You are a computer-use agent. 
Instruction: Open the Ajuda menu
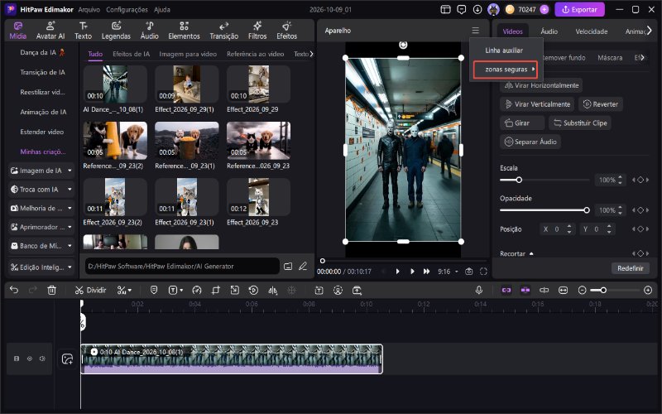161,9
